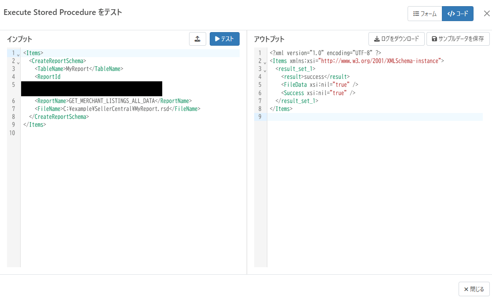The width and height of the screenshot is (492, 298).
Task: Click the opening CreateReportSchema tag line
Action: 58,61
